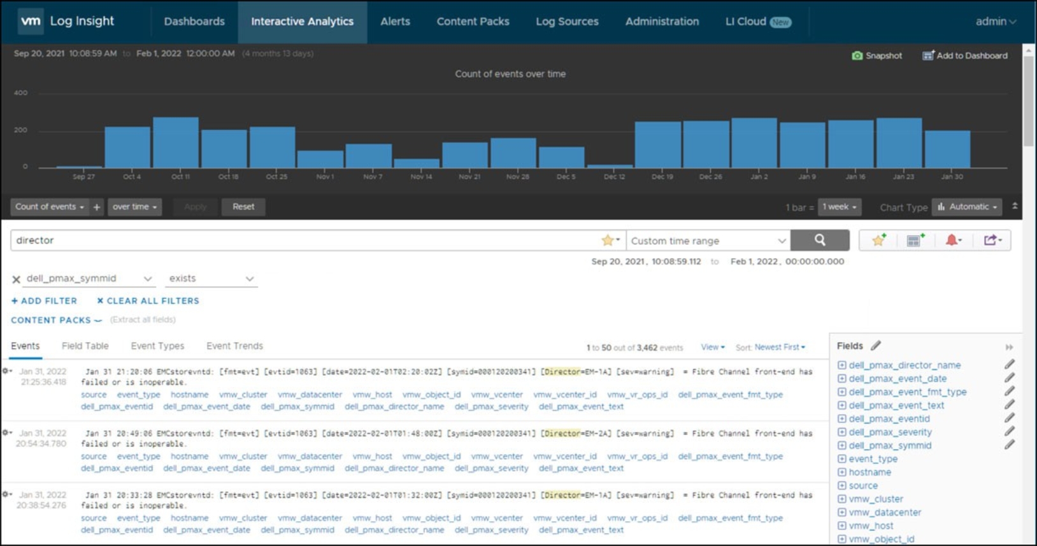Viewport: 1037px width, 546px height.
Task: Remove the dell_pmax_symmid filter with X
Action: 17,279
